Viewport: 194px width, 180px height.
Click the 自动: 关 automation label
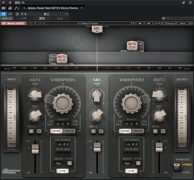[x=7, y=19]
